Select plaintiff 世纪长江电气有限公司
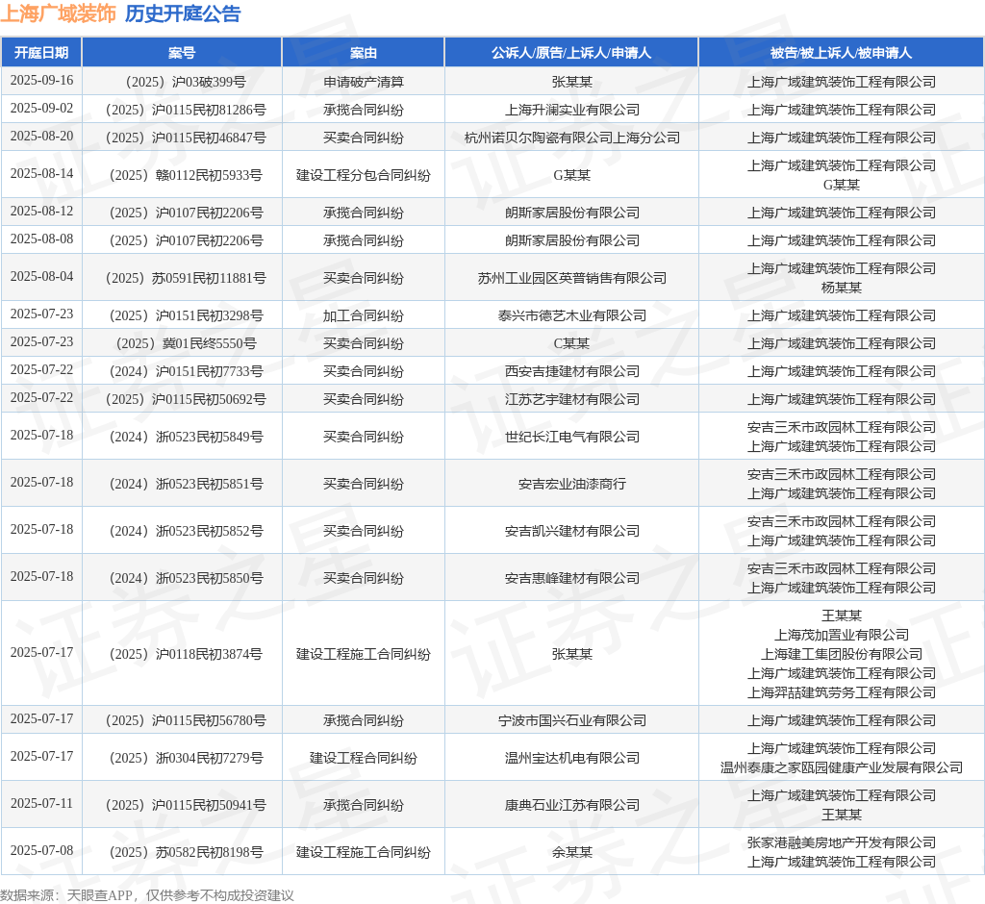The width and height of the screenshot is (985, 904). [x=571, y=437]
